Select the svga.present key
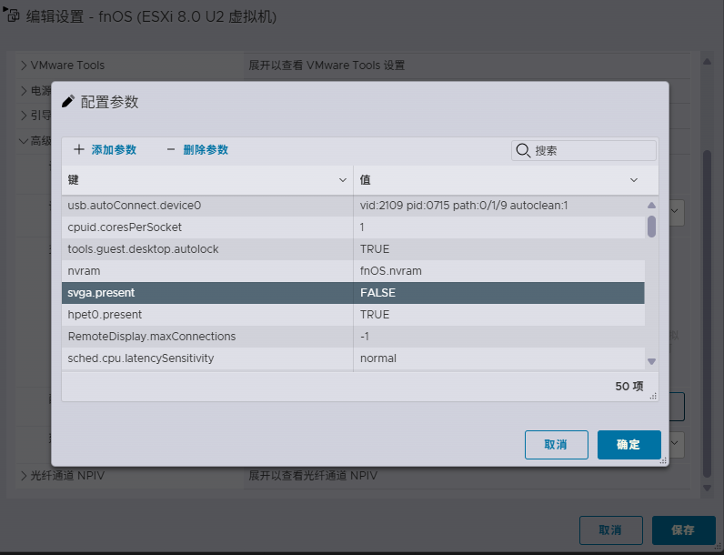The image size is (724, 555). [101, 293]
